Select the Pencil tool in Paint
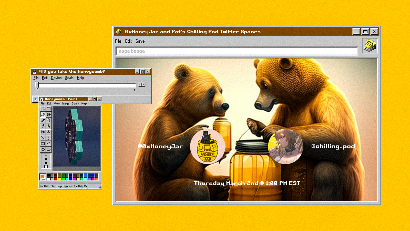Image resolution: width=410 pixels, height=231 pixels. pos(43,126)
